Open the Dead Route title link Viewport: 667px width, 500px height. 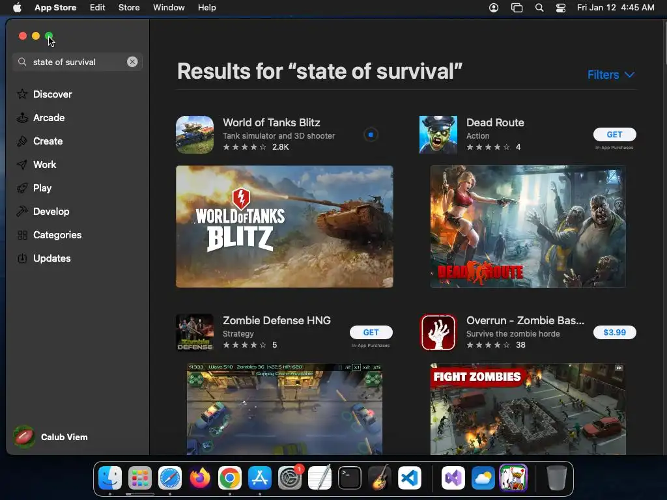(495, 122)
